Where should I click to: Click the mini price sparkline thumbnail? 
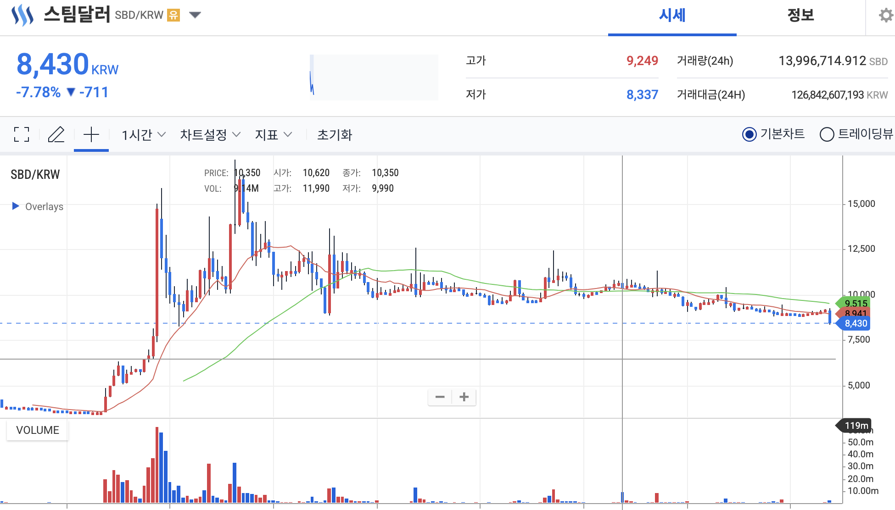374,77
